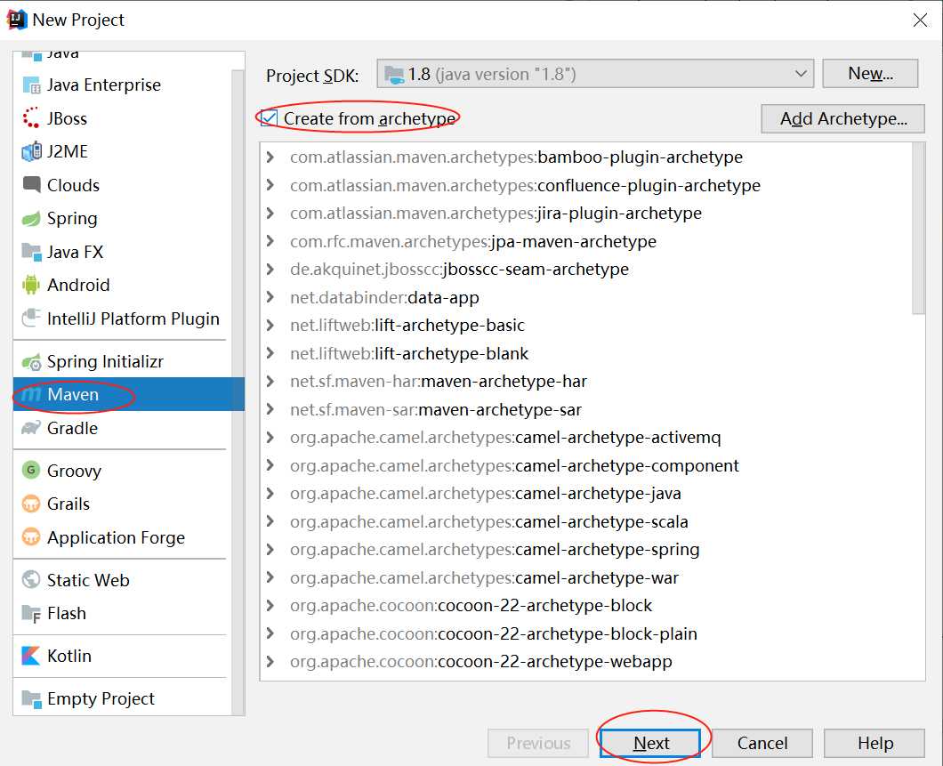Click the Maven 'm' icon

coord(30,394)
